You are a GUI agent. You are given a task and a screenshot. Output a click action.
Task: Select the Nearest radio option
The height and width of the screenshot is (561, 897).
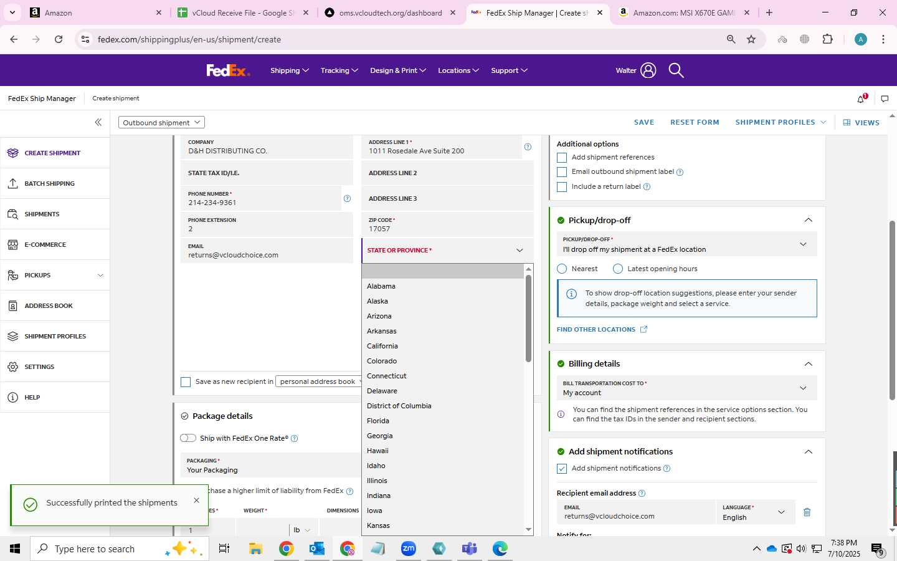(562, 269)
